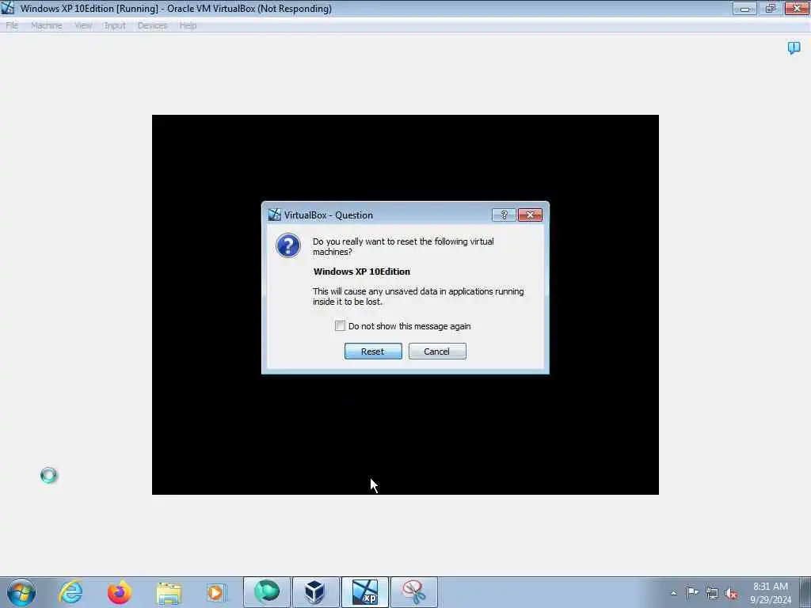
Task: Launch Internet Explorer from taskbar
Action: tap(70, 592)
